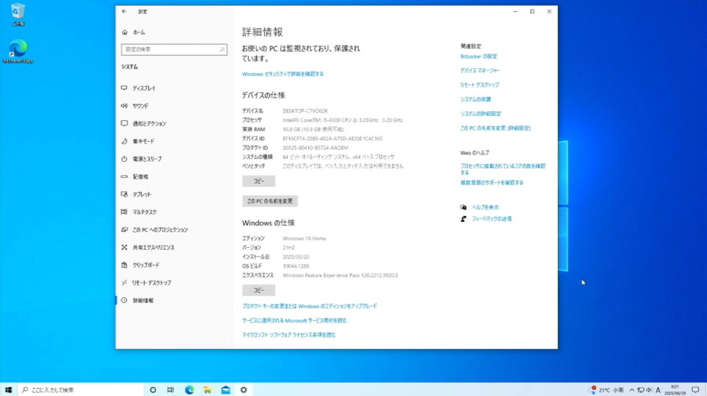This screenshot has height=396, width=707.
Task: Open the Windows Start menu
Action: pyautogui.click(x=9, y=390)
